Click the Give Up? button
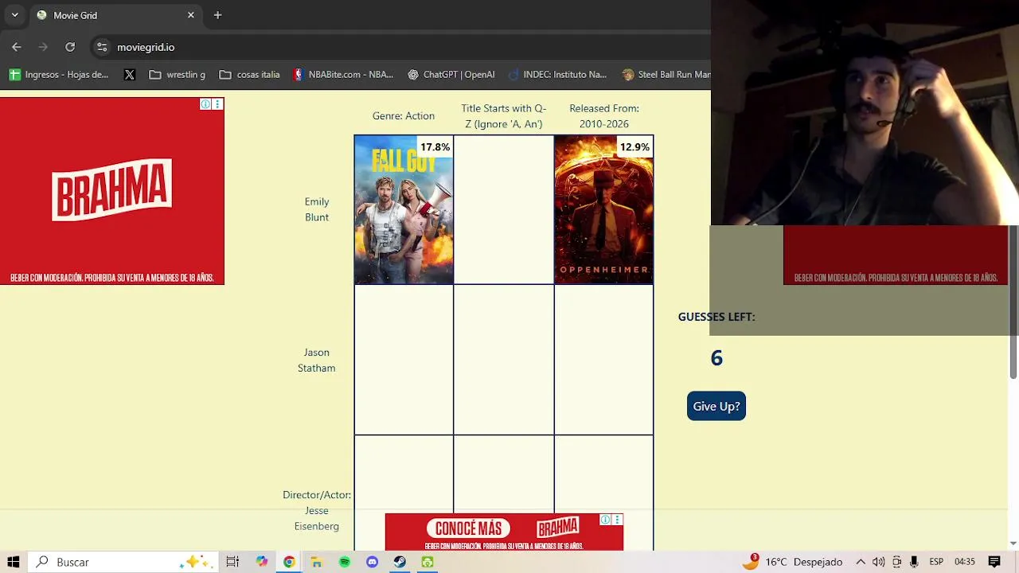 716,406
